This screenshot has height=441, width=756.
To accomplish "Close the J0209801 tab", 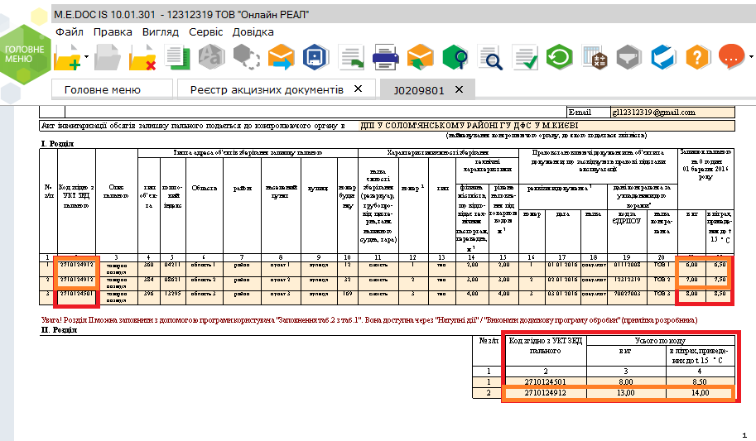I will [x=459, y=89].
